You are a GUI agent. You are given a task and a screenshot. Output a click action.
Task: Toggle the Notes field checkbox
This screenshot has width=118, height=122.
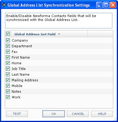8,91
